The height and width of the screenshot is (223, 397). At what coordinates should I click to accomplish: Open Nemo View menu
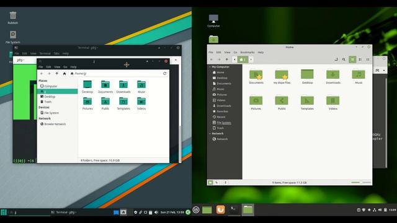click(x=228, y=52)
